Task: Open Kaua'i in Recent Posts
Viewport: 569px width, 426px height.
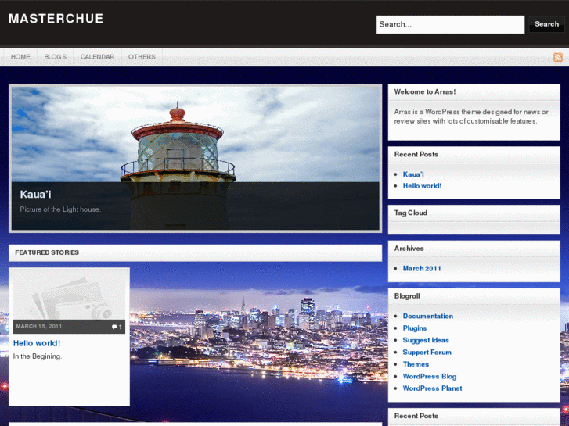Action: tap(413, 174)
